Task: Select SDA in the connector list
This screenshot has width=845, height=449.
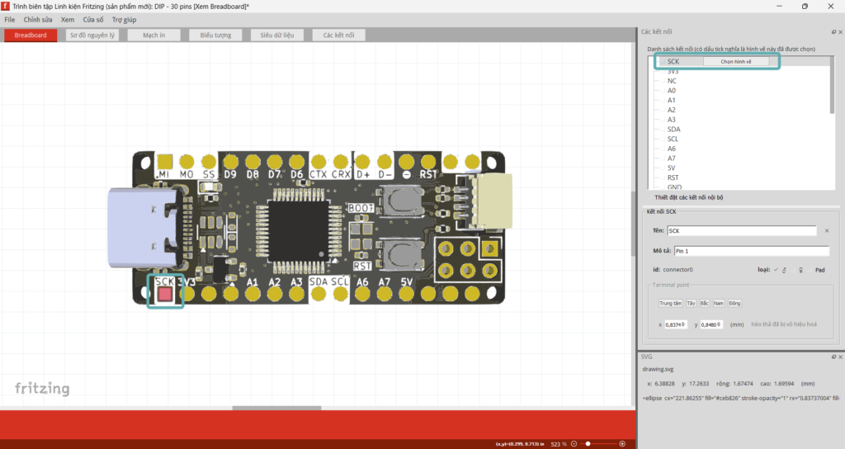Action: 673,130
